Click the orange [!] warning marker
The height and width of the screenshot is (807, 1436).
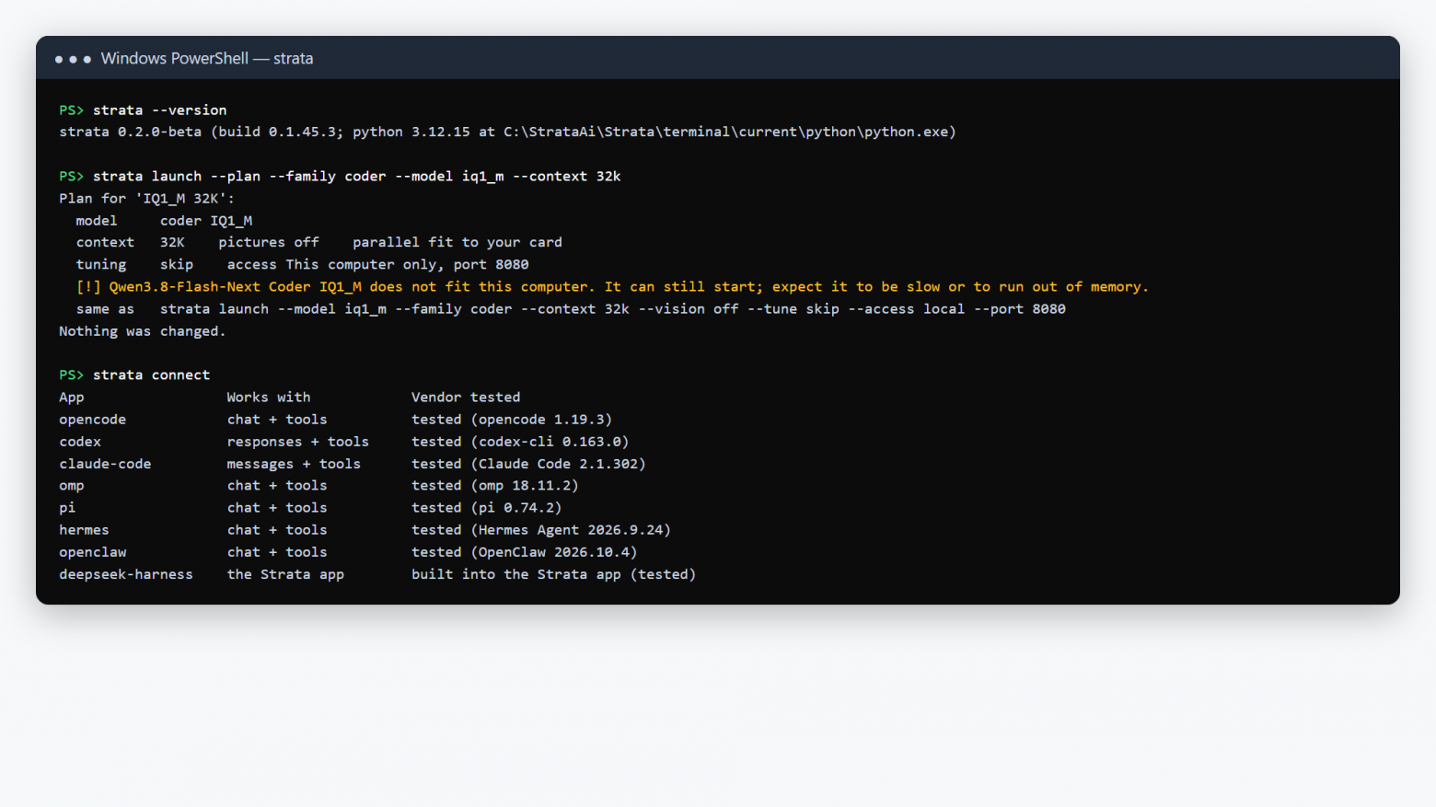click(x=88, y=286)
